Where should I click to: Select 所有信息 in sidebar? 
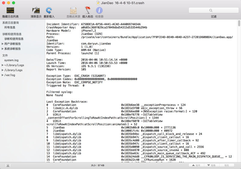[x=10, y=27]
